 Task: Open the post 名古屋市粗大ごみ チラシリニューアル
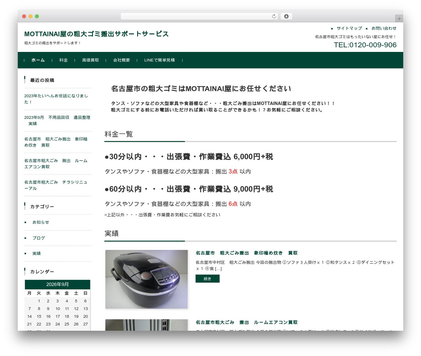(56, 185)
